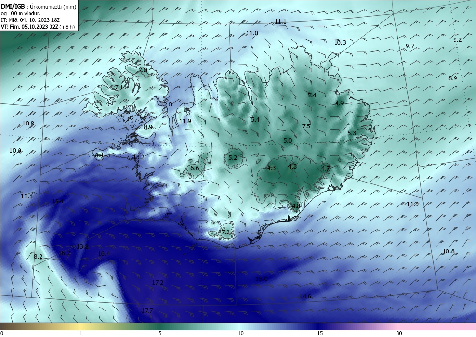Click the 7.1 value in the Westfjords
The width and height of the screenshot is (476, 337).
(119, 87)
